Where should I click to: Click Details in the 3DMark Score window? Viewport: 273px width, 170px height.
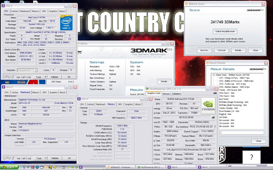click(x=238, y=50)
